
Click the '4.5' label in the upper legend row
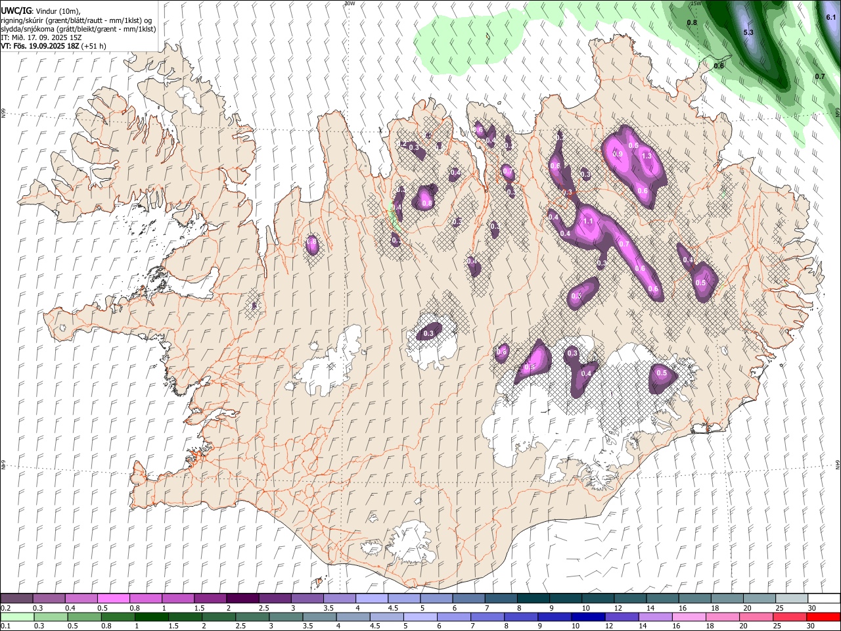point(392,608)
